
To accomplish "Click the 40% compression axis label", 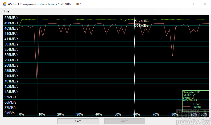I will [x=98, y=115].
